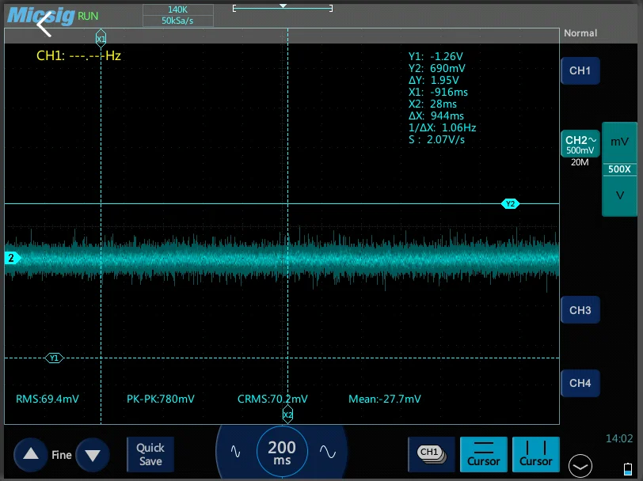Tap wave icon left of 200 ms timebase
Screen dimensions: 643x481
(x=235, y=452)
